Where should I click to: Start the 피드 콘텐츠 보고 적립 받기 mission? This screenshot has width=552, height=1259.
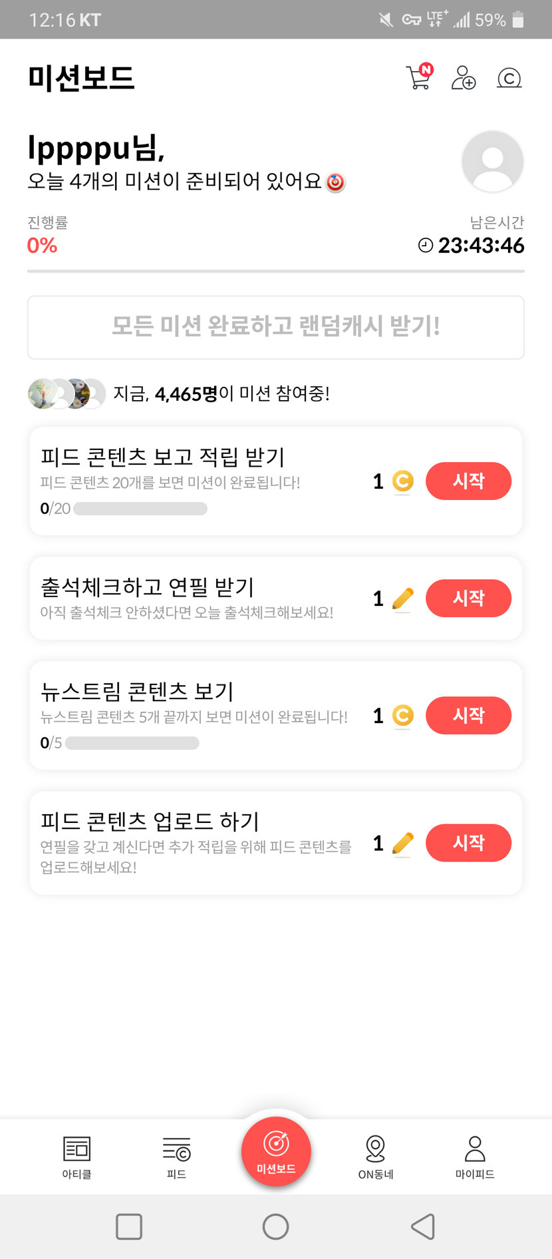[x=468, y=481]
